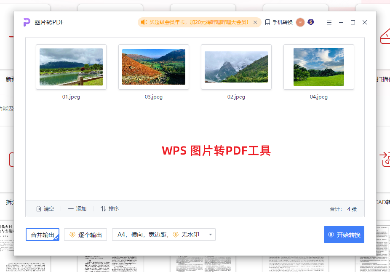Click the sort arrows icon
Image resolution: width=390 pixels, height=272 pixels.
(103, 208)
